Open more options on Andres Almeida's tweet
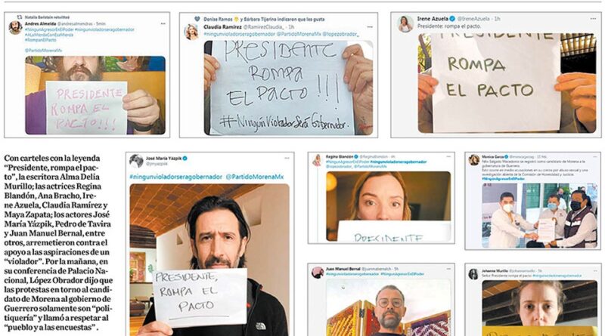 163,24
